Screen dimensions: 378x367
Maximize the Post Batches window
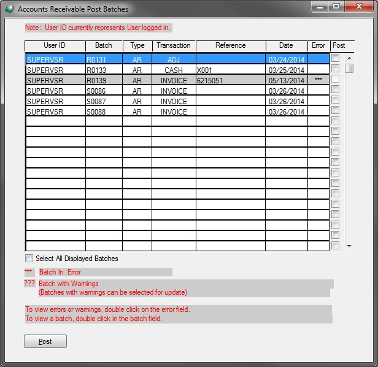pos(336,7)
